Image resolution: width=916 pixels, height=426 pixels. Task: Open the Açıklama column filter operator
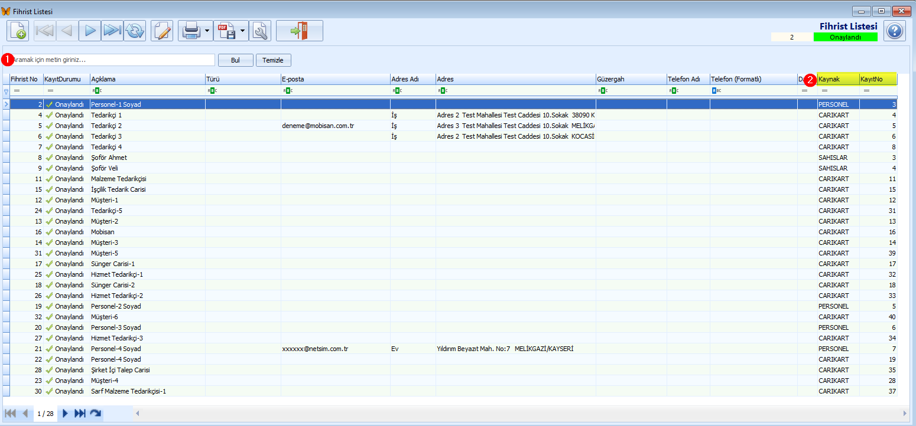(x=97, y=91)
